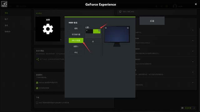
Task: Open the 设置 gear tile
Action: click(x=48, y=29)
